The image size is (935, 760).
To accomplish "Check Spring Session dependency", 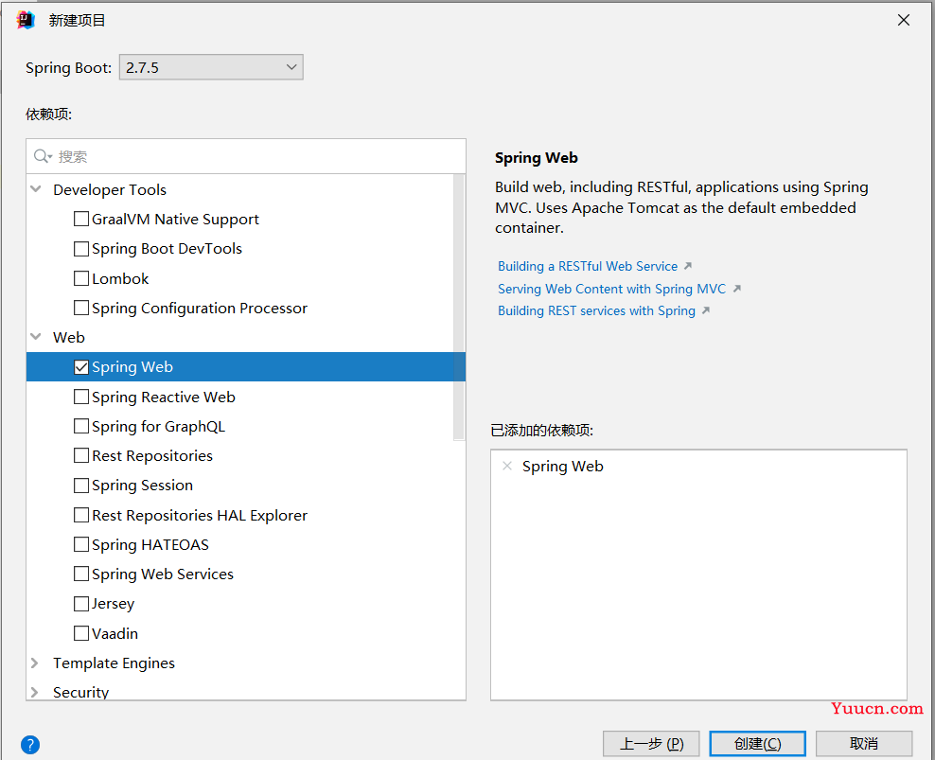I will click(x=81, y=486).
